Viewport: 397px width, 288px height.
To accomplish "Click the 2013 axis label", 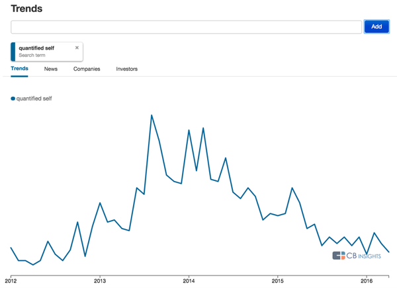I will 100,281.
